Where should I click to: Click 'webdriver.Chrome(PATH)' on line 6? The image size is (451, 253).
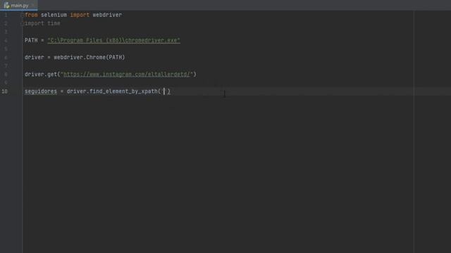point(89,58)
